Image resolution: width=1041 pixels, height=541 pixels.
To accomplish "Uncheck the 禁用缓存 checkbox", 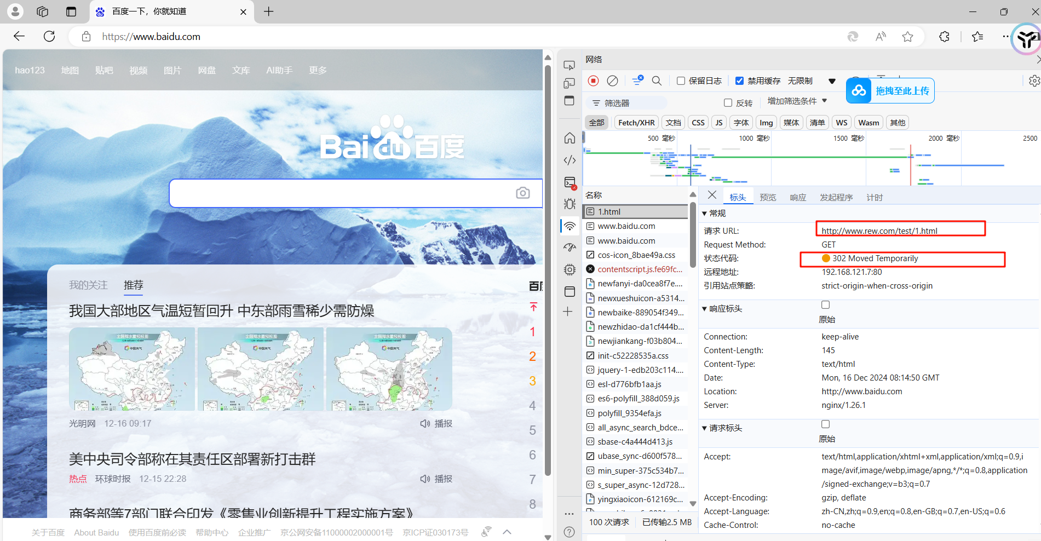I will (x=739, y=81).
